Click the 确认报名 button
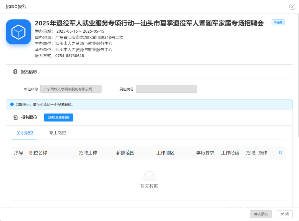 (x=261, y=214)
